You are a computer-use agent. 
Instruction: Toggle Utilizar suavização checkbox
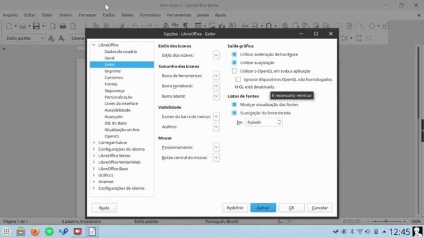click(x=235, y=63)
